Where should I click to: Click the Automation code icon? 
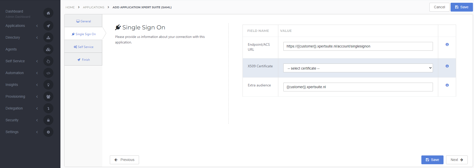pos(48,73)
